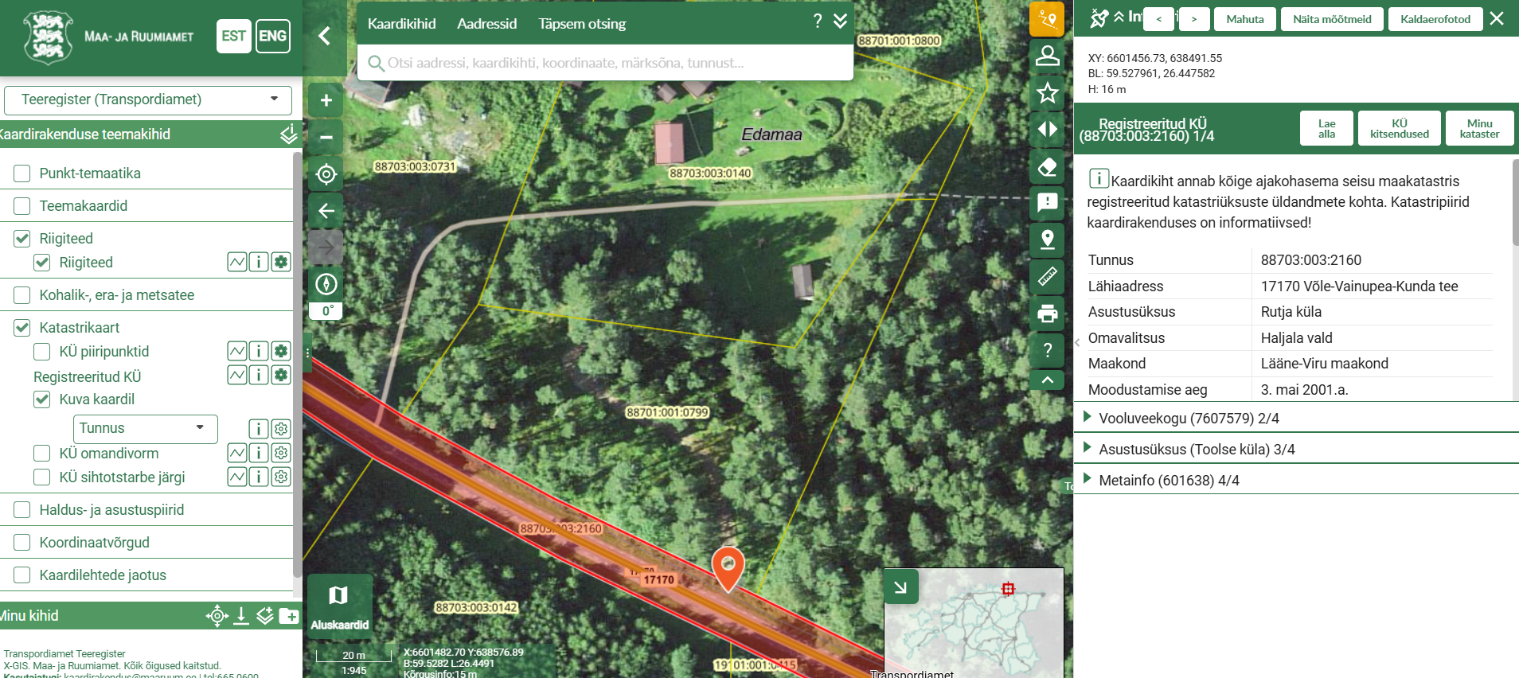Select the measuring ruler tool
Viewport: 1519px width, 678px height.
[1047, 277]
